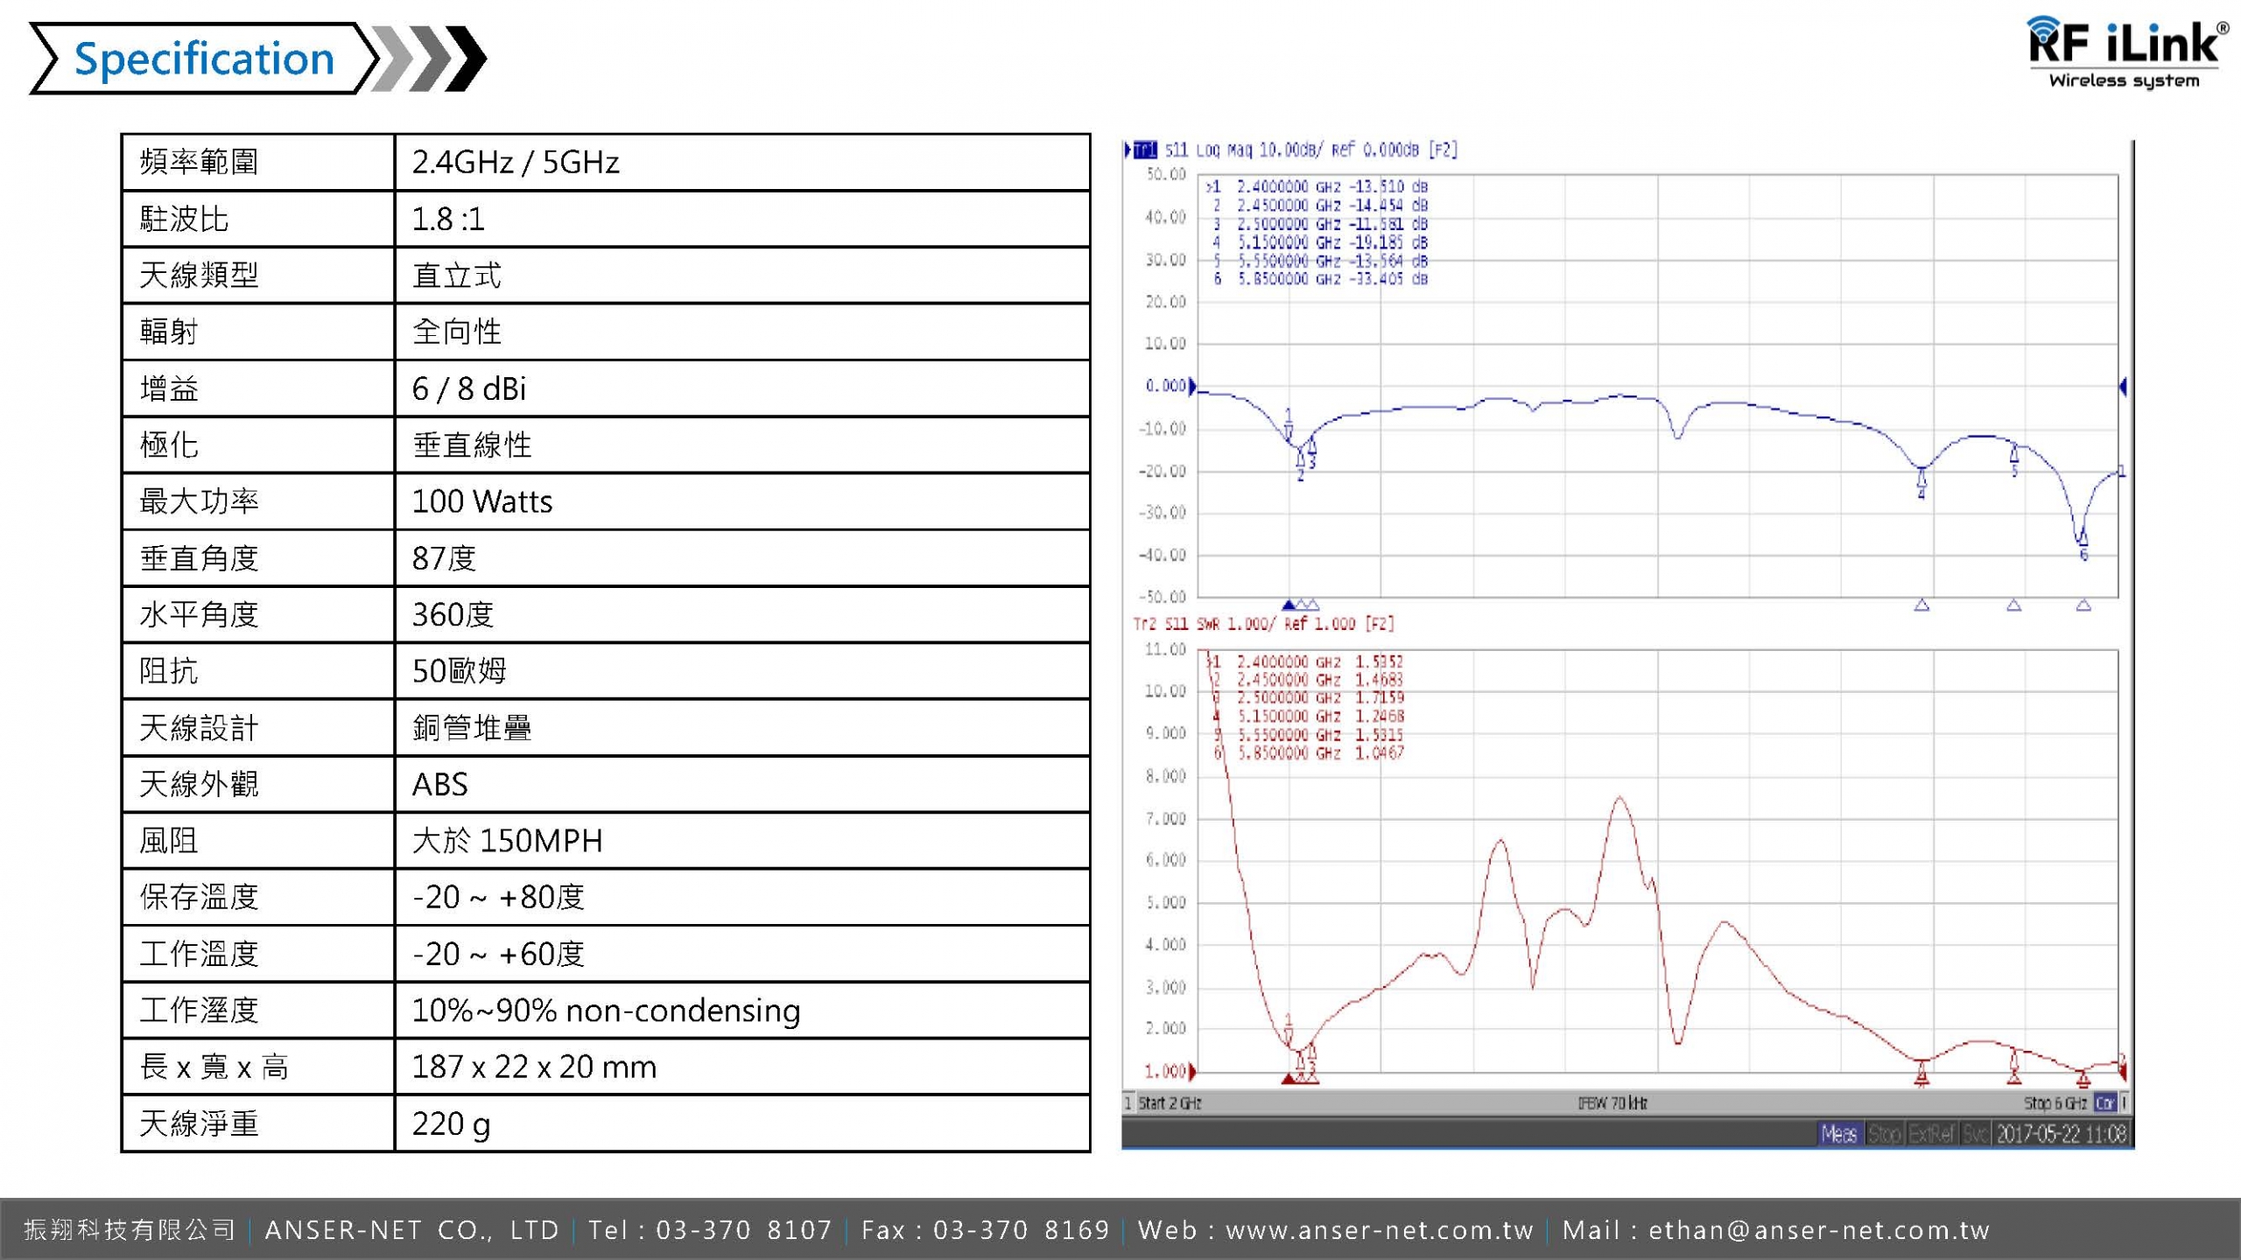The width and height of the screenshot is (2241, 1260).
Task: Click marker 5 triangle on blue trace
Action: point(2013,454)
